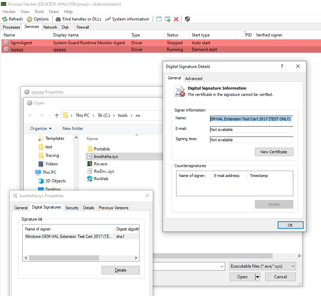Open the file name combo box arrow
Image resolution: width=321 pixels, height=296 pixels.
[222, 266]
